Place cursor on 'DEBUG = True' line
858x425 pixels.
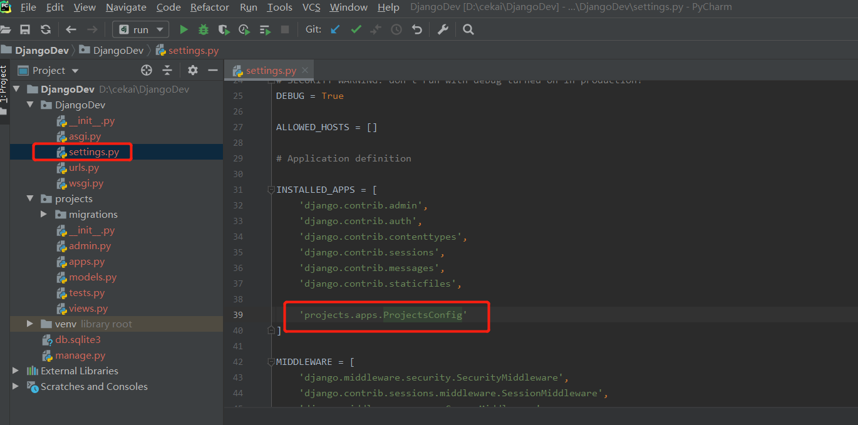coord(310,96)
